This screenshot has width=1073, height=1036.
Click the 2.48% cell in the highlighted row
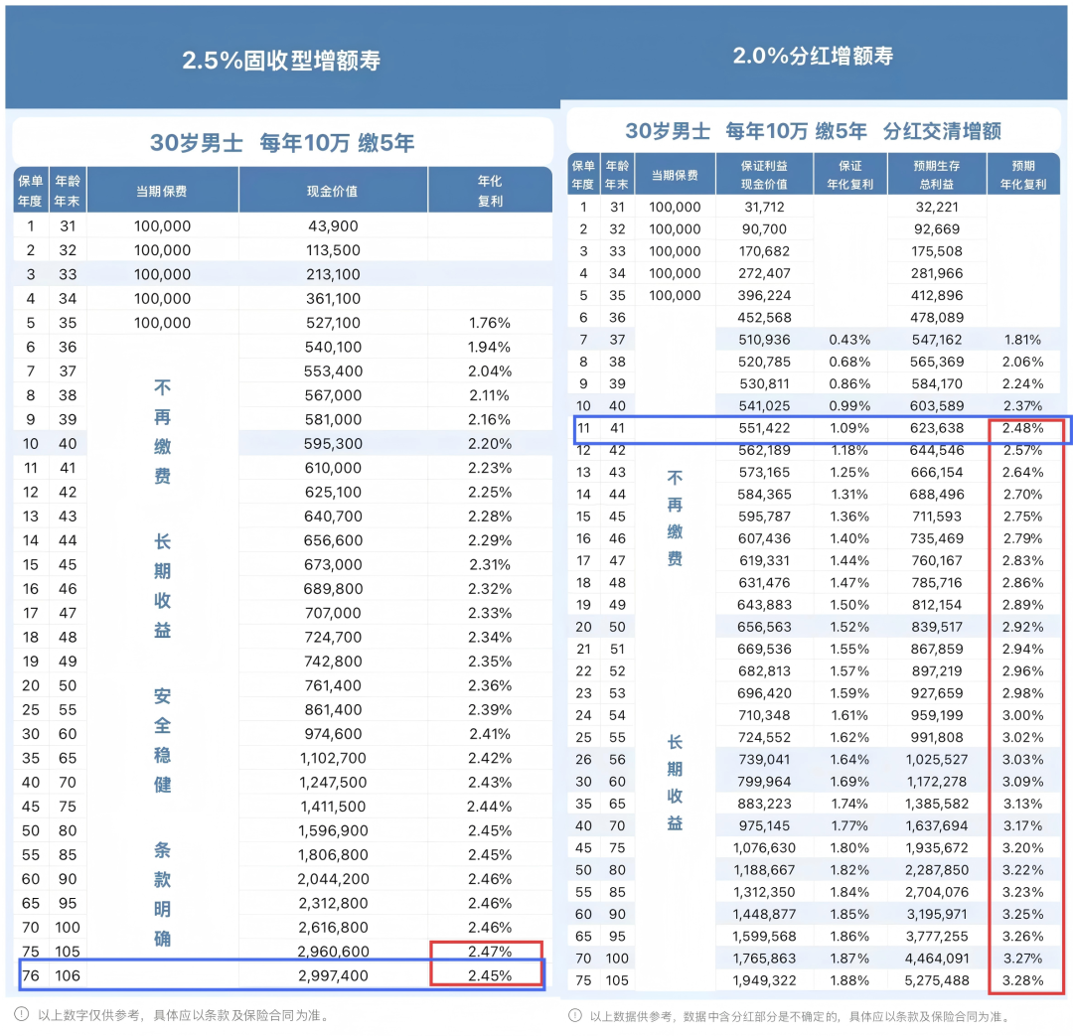pyautogui.click(x=1022, y=428)
